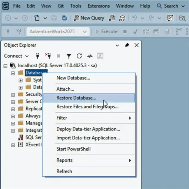Screen dimensions: 189x189
Task: Select the SQL Server Agent tree item
Action: click(x=34, y=138)
